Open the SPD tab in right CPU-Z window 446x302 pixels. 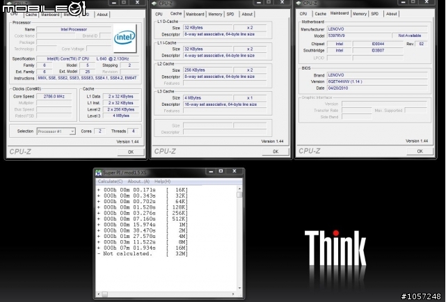click(x=375, y=14)
